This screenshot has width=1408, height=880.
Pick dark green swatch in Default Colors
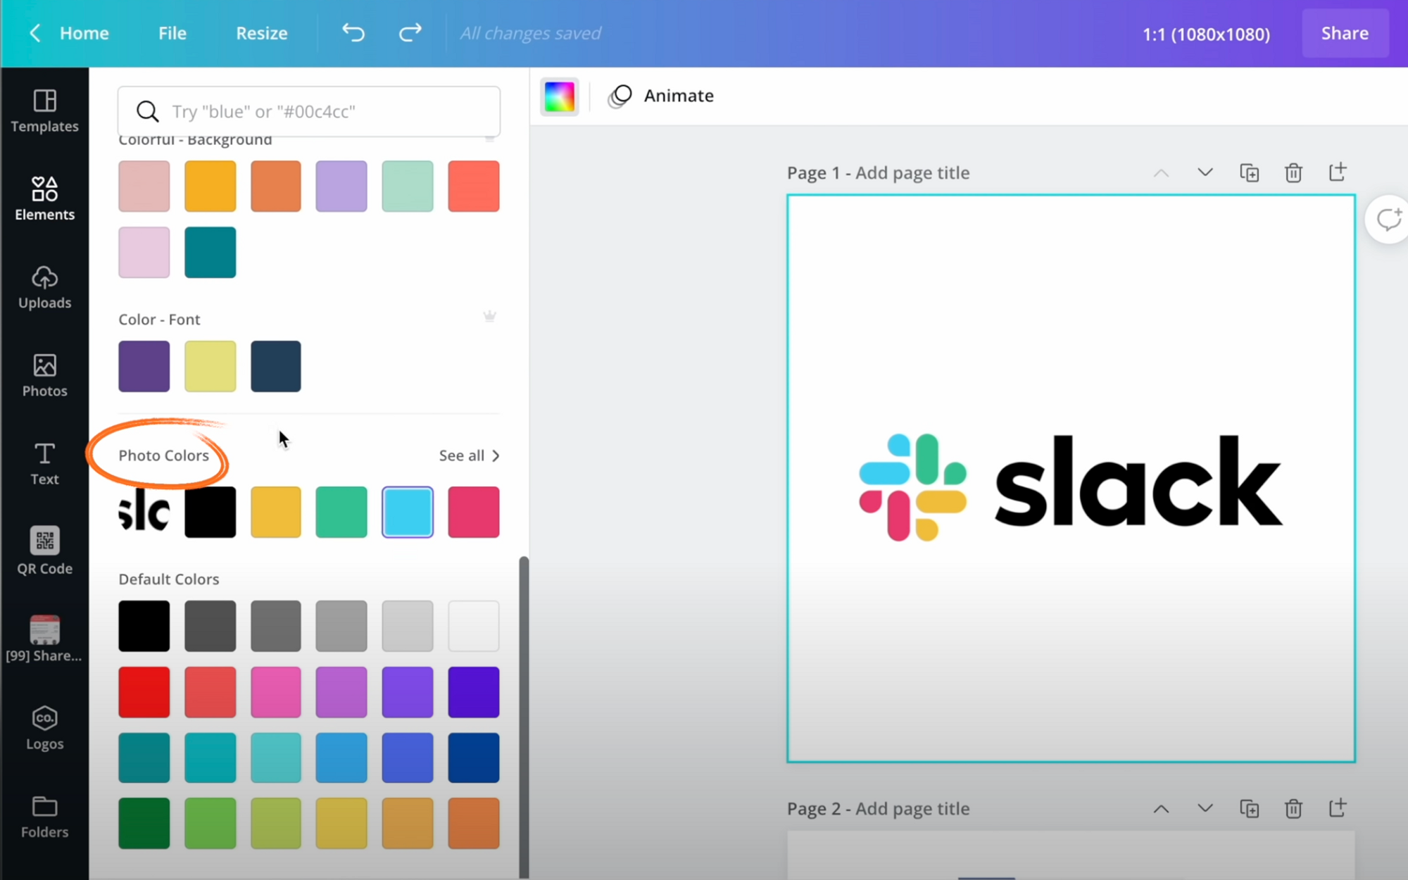tap(144, 823)
